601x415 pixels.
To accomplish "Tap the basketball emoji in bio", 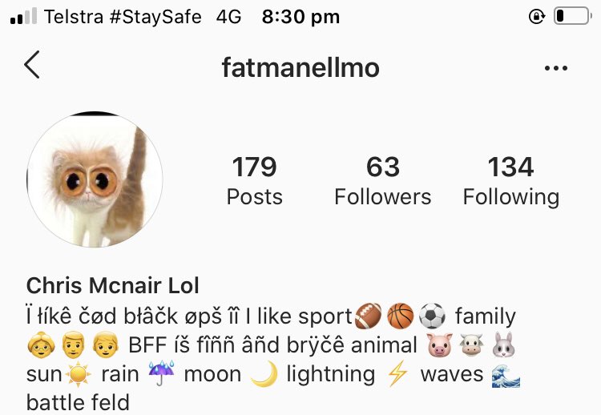I will pos(400,316).
